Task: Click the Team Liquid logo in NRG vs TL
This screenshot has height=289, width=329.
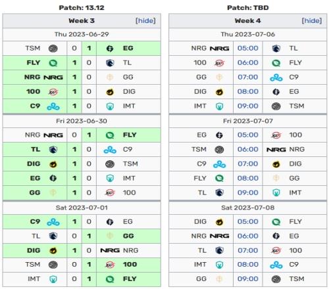Action: coord(276,49)
